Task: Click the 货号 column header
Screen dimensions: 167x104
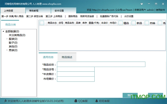Action: [x=61, y=23]
